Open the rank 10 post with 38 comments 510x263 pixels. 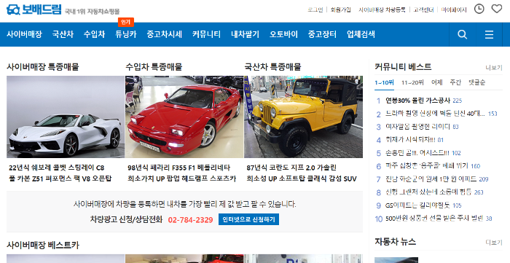tap(434, 219)
